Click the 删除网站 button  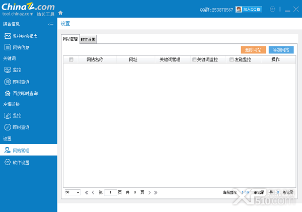[253, 50]
